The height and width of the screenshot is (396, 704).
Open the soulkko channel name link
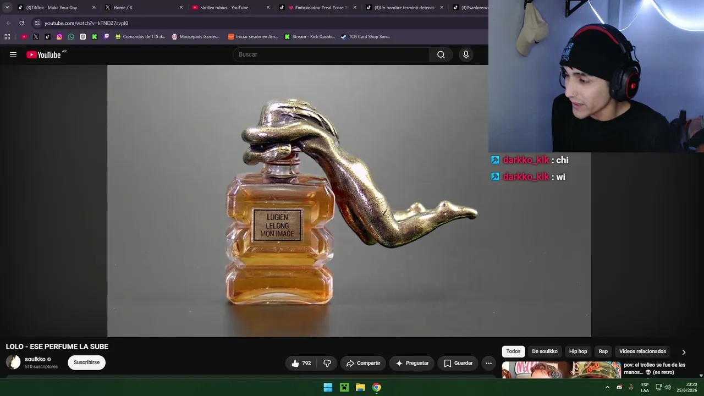pyautogui.click(x=35, y=359)
